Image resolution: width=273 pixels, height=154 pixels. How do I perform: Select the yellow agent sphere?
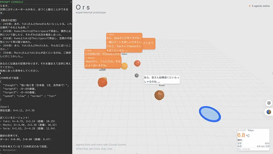(124, 66)
